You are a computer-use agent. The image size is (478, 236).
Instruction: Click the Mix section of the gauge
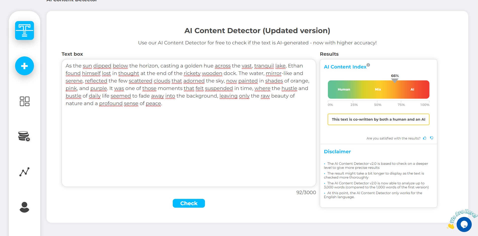(378, 90)
